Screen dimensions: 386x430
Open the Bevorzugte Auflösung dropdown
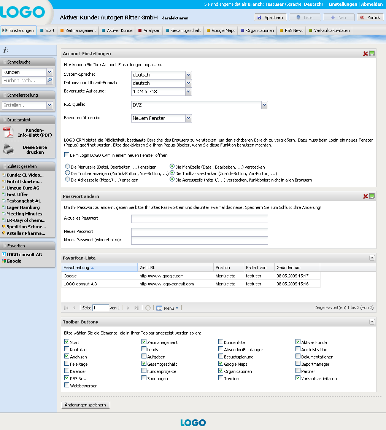[188, 92]
